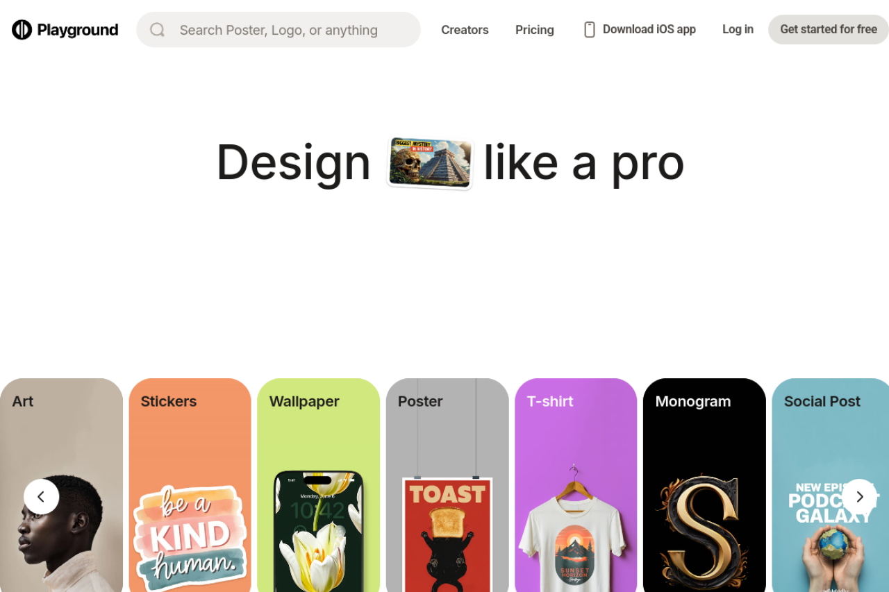889x592 pixels.
Task: Go to previous carousel slide arrow
Action: tap(41, 496)
